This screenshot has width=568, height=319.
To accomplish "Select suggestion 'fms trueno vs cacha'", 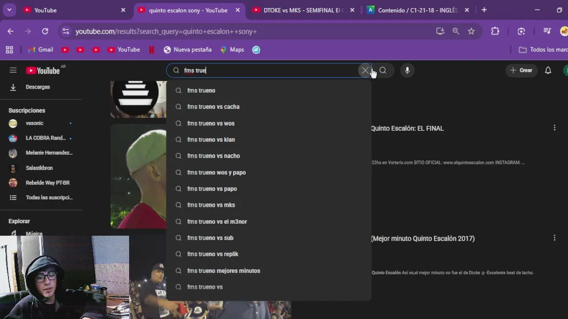I will click(x=268, y=107).
